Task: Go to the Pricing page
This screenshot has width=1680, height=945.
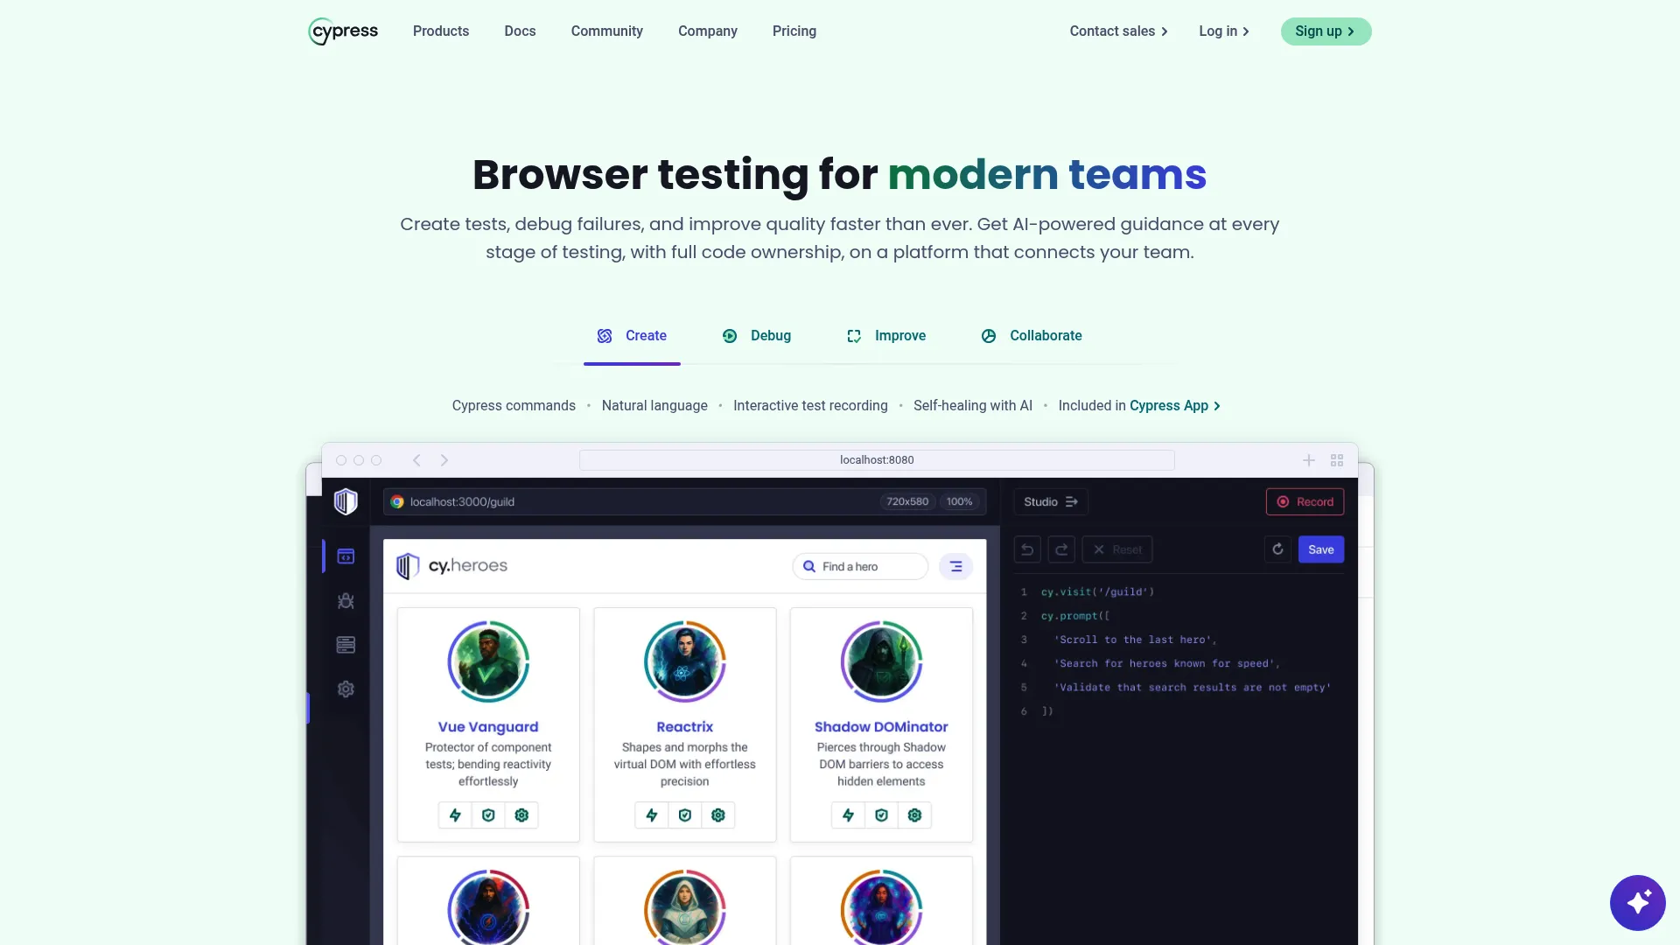Action: click(794, 31)
